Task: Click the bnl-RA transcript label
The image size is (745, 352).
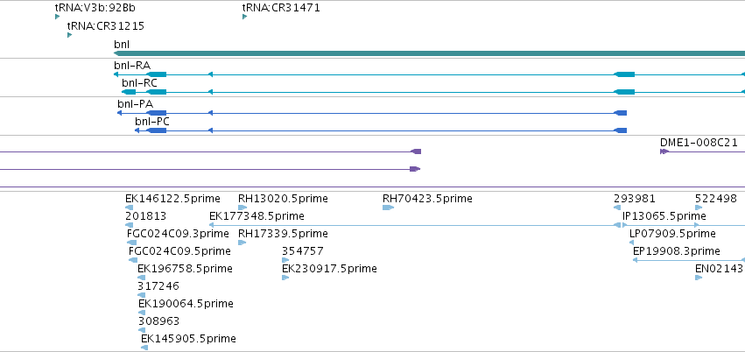Action: (x=132, y=66)
